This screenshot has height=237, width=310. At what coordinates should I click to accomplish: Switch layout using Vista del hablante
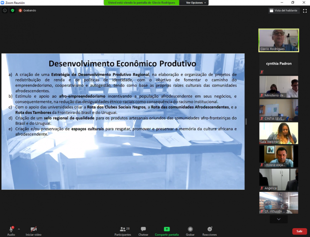[284, 11]
